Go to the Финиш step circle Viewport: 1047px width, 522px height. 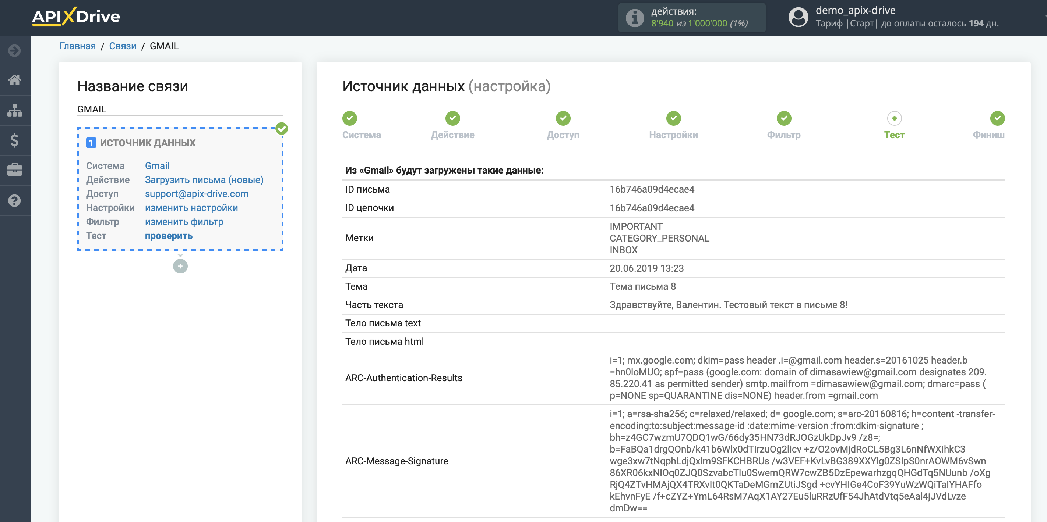point(997,118)
